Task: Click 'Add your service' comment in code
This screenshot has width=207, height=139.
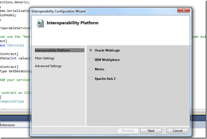Action: [15, 80]
